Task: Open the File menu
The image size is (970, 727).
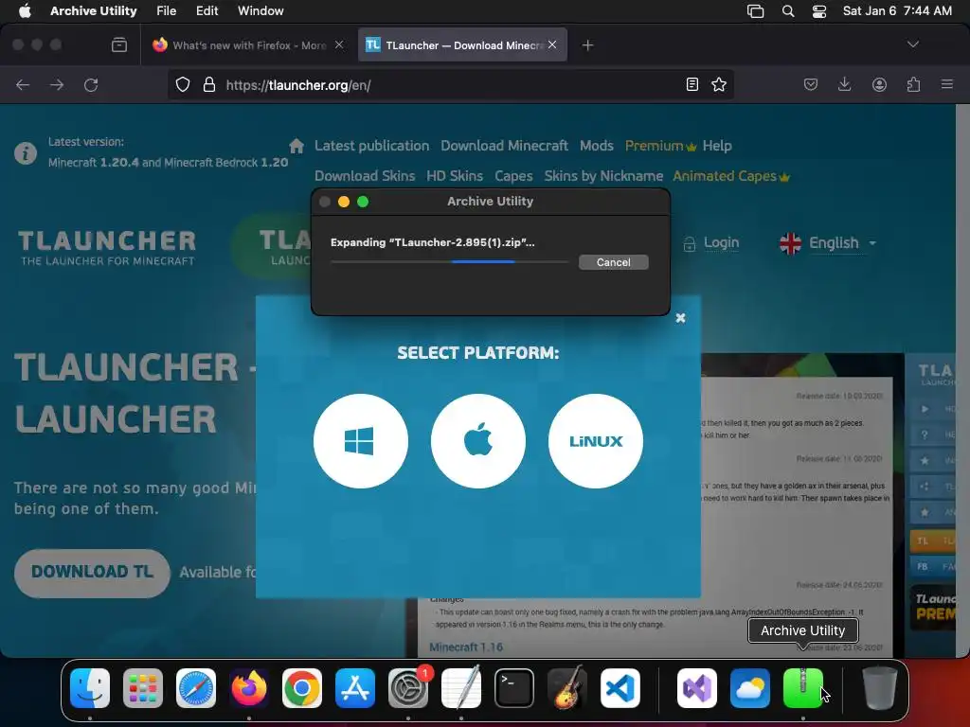Action: click(167, 10)
